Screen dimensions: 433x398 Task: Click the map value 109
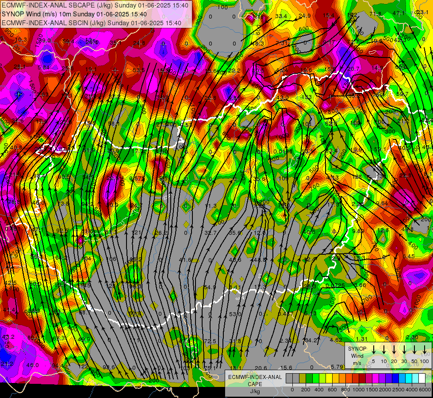click(x=284, y=178)
